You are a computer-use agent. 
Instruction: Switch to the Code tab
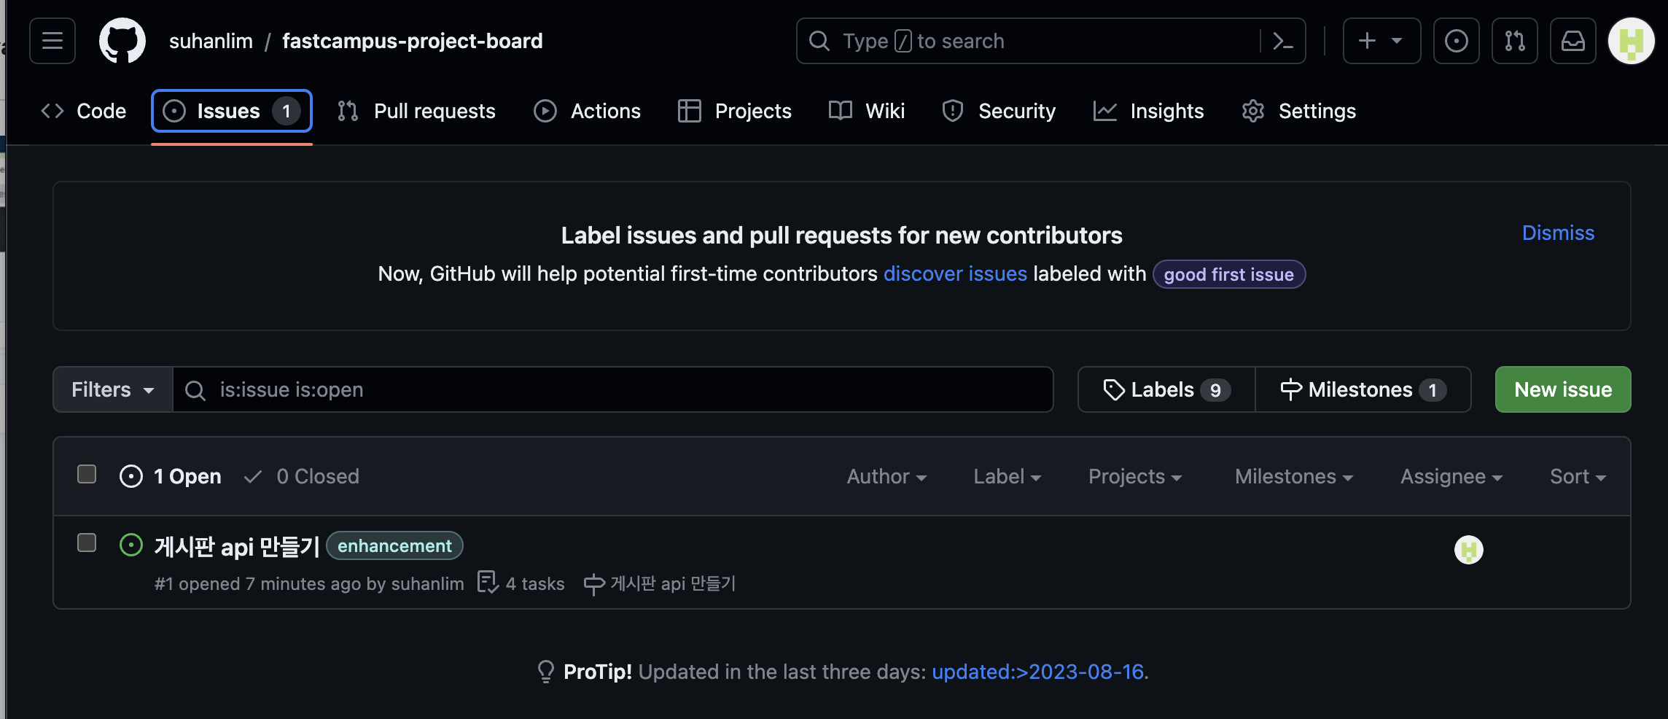coord(84,111)
